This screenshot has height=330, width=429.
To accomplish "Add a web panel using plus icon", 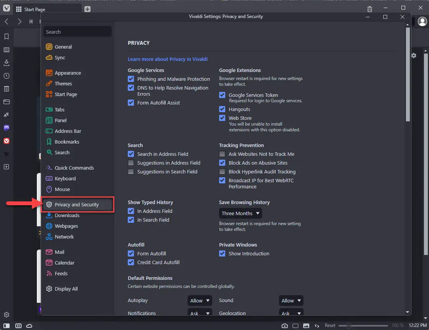I will tap(7, 167).
